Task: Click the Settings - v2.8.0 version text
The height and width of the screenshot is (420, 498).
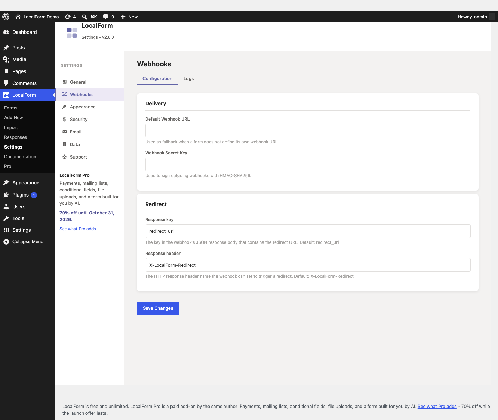Action: coord(98,37)
